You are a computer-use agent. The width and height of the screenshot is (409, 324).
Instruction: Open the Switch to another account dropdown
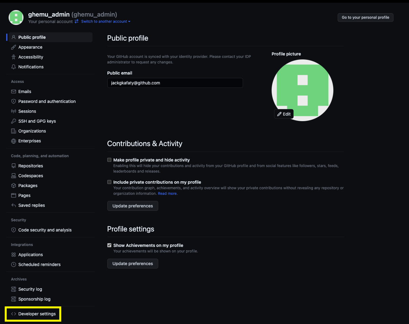(x=106, y=21)
